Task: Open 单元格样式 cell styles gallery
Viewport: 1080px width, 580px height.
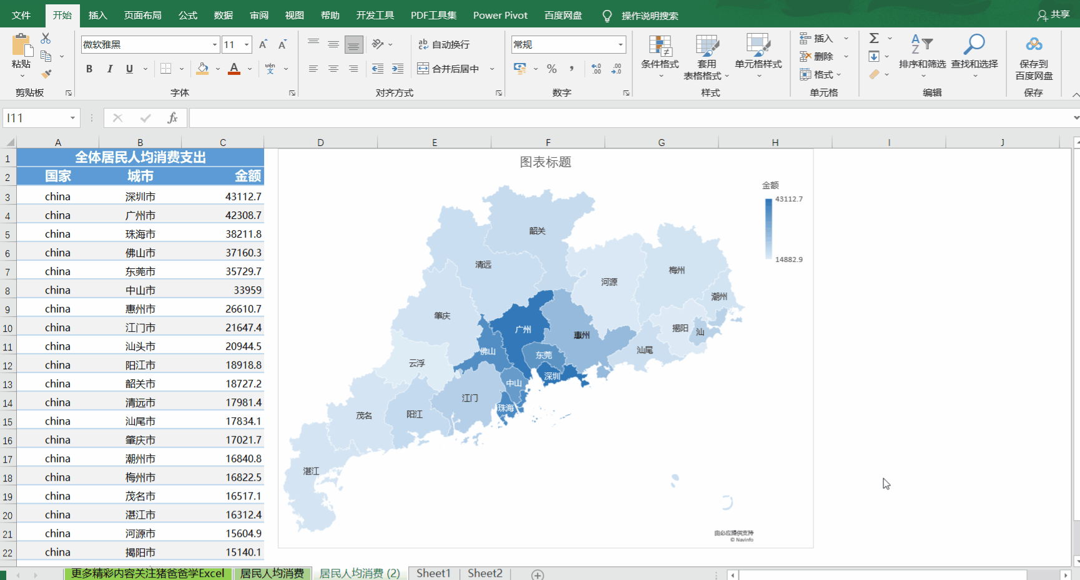Action: click(x=758, y=57)
